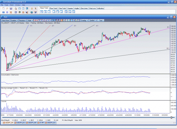
Task: Click the chart with down arrow icon
Action: pos(27,12)
